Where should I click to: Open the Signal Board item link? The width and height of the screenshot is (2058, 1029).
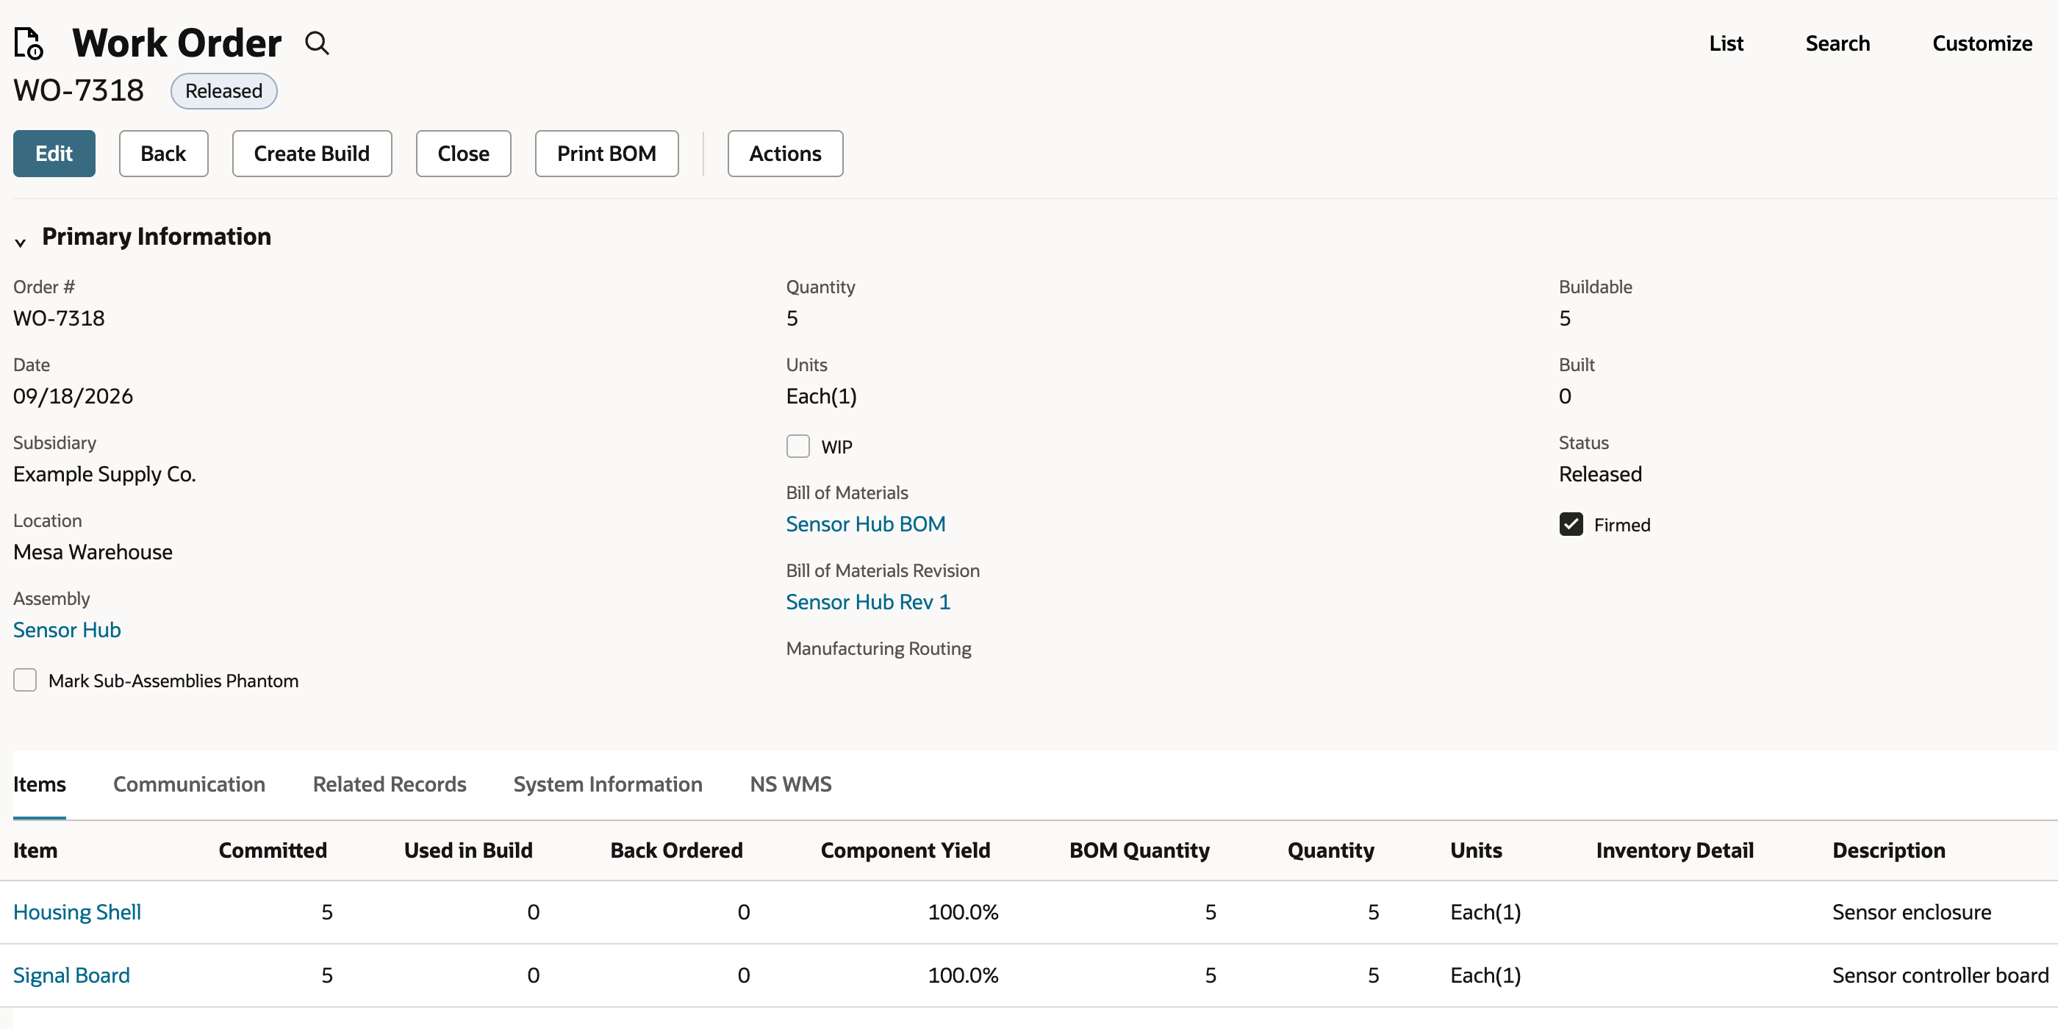pyautogui.click(x=72, y=975)
